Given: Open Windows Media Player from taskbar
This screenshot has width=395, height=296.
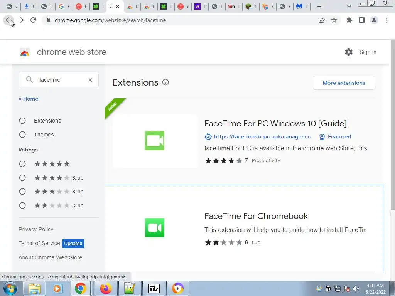Looking at the screenshot, I should point(57,288).
